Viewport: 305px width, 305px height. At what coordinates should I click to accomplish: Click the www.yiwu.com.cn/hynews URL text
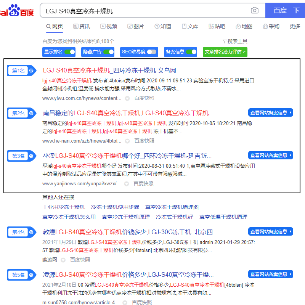[82, 98]
